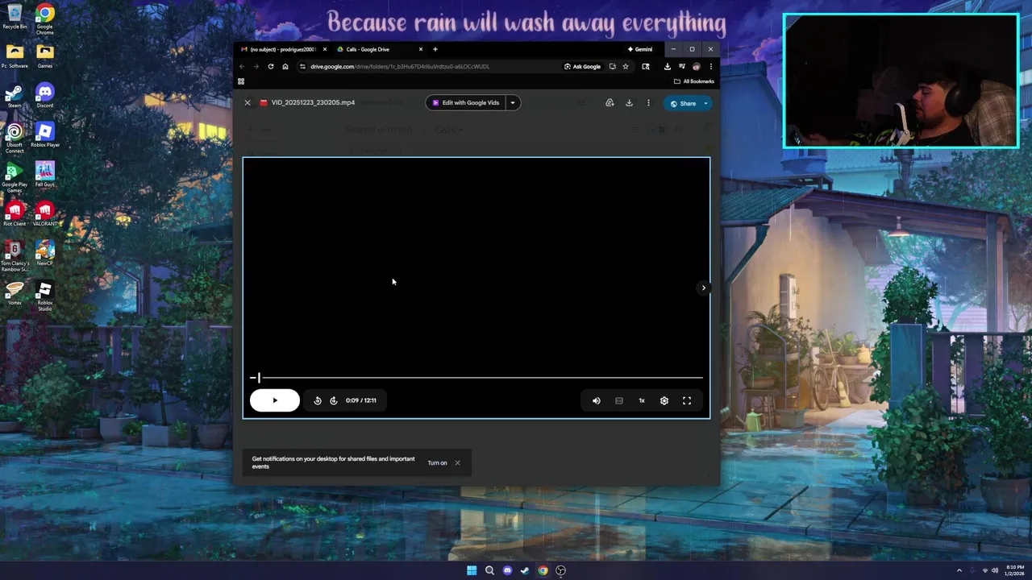Select the Google Chrome desktop shortcut

pyautogui.click(x=45, y=18)
